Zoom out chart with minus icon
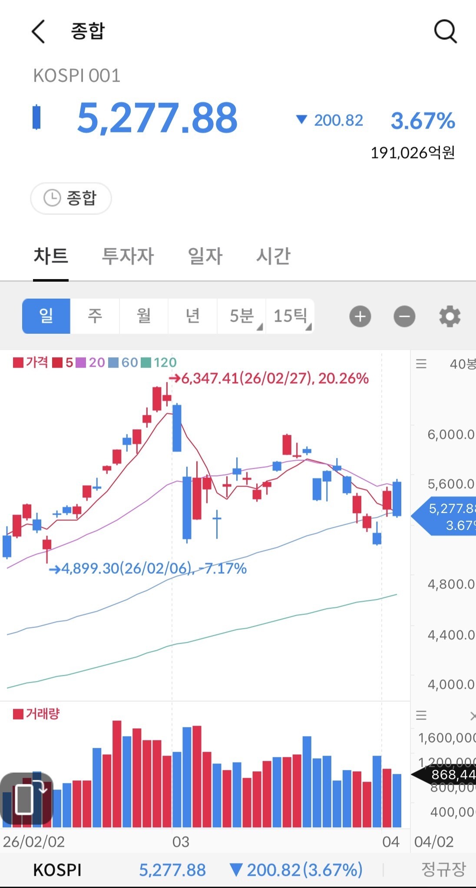This screenshot has height=888, width=476. click(x=404, y=316)
